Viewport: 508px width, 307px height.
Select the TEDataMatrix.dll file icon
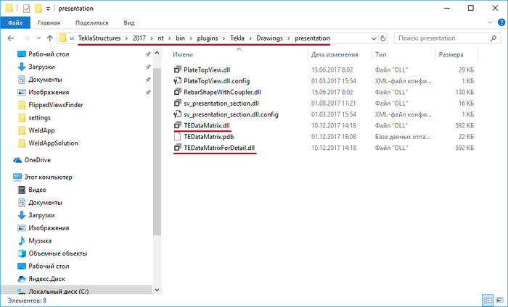177,125
